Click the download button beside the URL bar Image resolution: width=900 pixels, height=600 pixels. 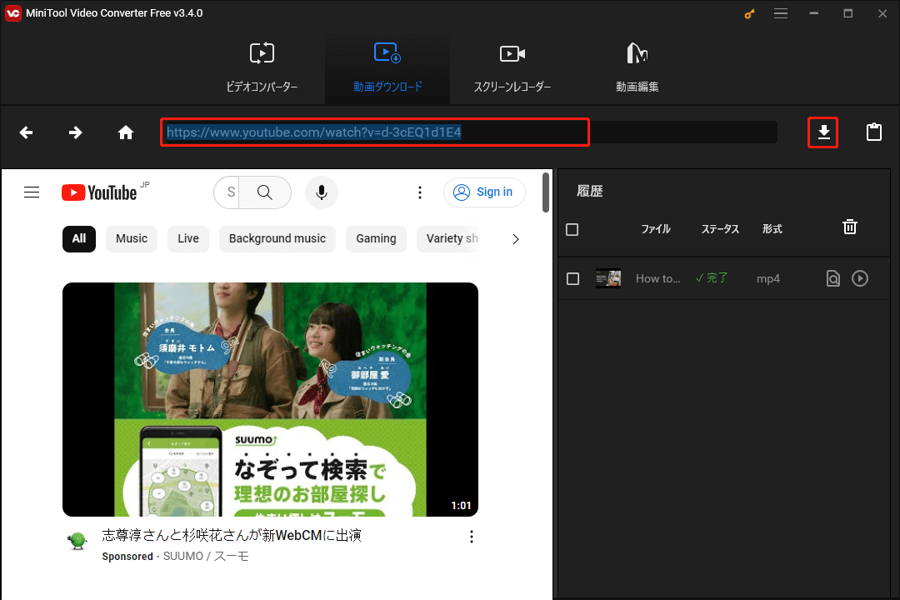(x=823, y=132)
